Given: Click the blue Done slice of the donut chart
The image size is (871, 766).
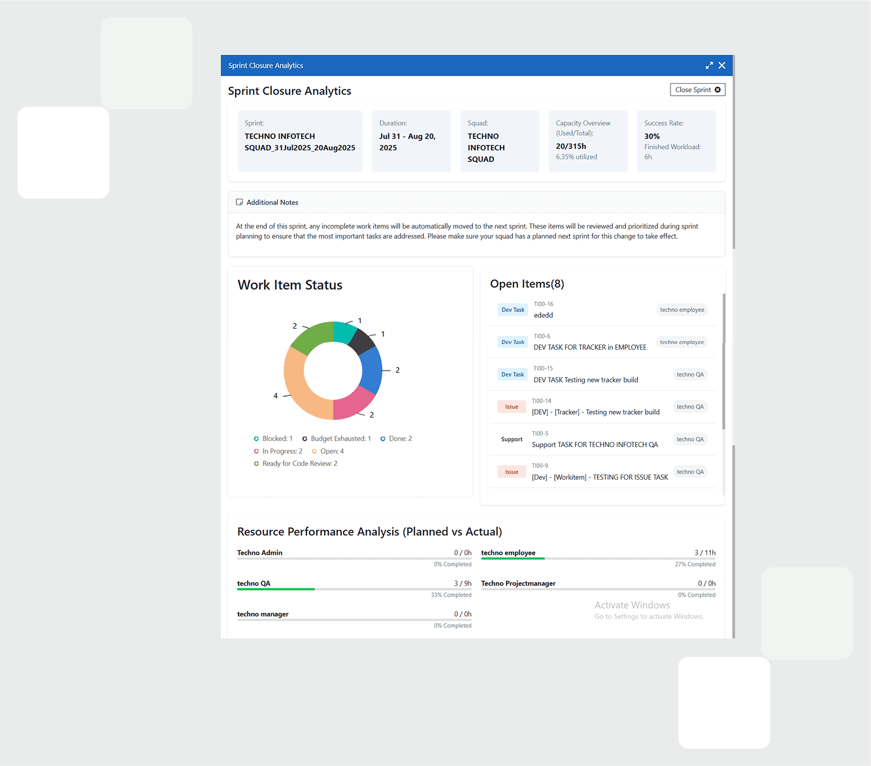Looking at the screenshot, I should pos(371,370).
